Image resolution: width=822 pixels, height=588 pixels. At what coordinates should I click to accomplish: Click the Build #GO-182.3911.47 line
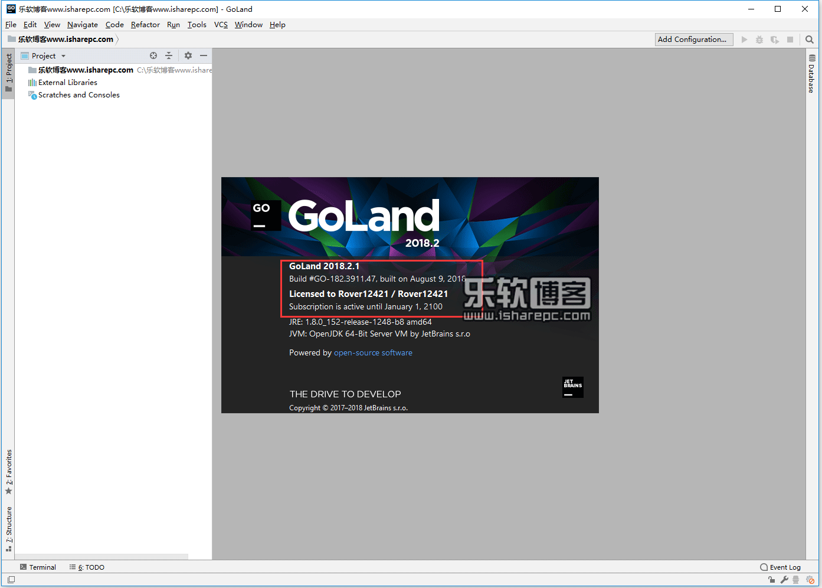click(x=377, y=279)
